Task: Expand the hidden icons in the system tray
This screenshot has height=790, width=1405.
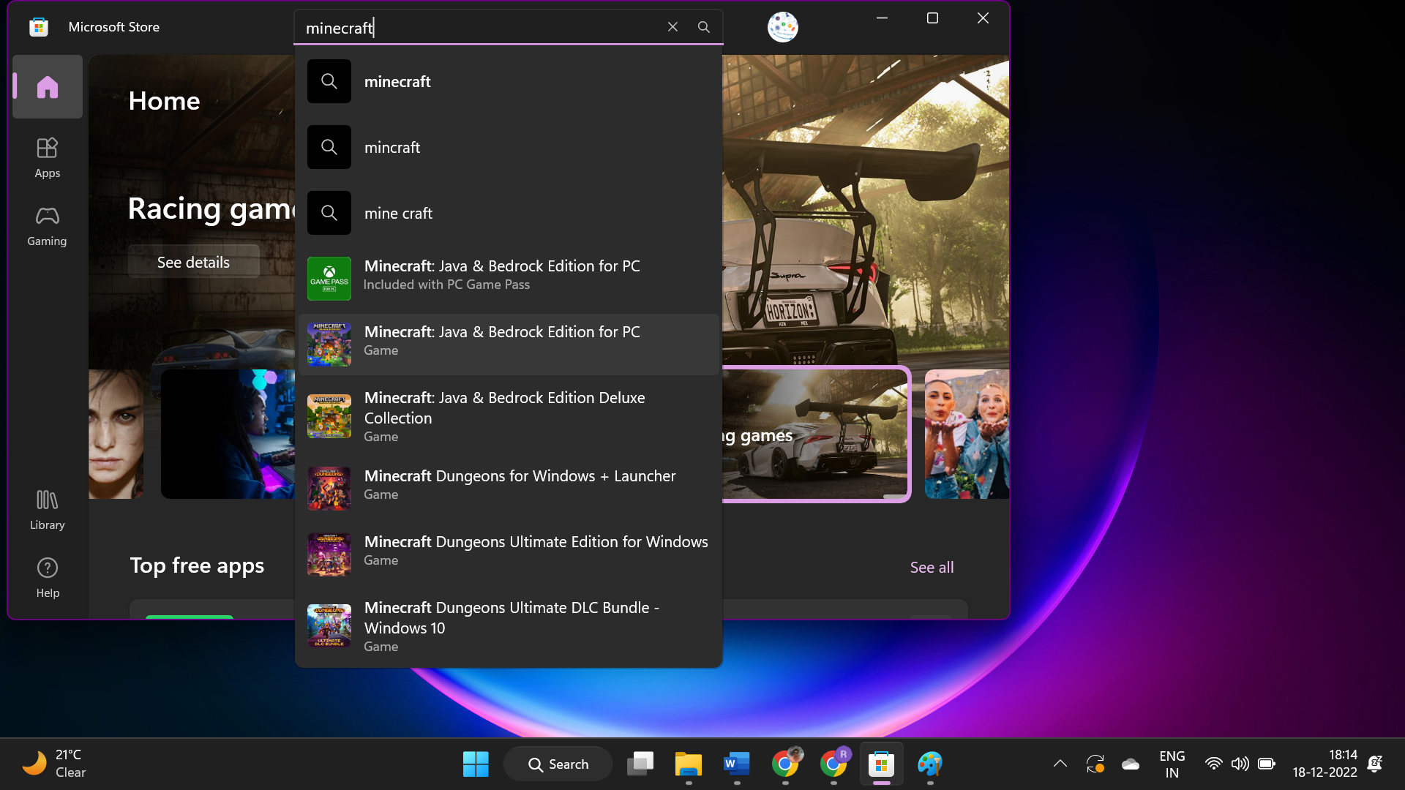Action: click(x=1059, y=763)
